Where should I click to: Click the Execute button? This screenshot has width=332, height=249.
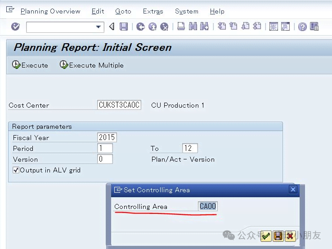click(x=30, y=65)
